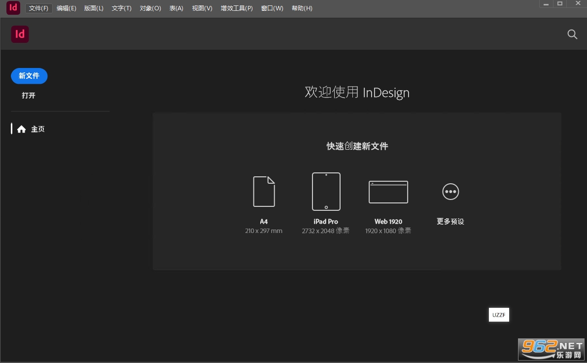587x363 pixels.
Task: Click the Web 1920 preset name text
Action: [x=388, y=222]
